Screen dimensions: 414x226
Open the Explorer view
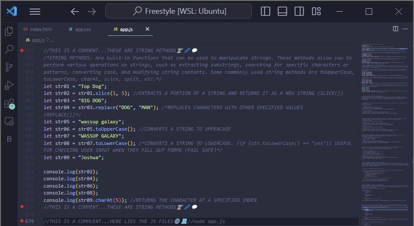coord(9,31)
